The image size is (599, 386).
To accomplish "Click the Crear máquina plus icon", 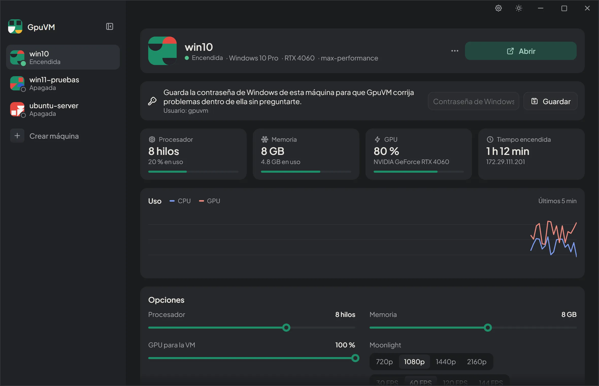I will click(17, 136).
